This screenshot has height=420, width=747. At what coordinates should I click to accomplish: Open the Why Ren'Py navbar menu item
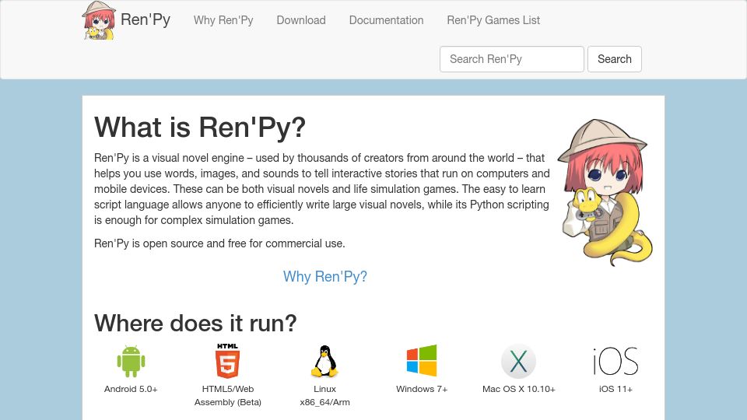223,20
